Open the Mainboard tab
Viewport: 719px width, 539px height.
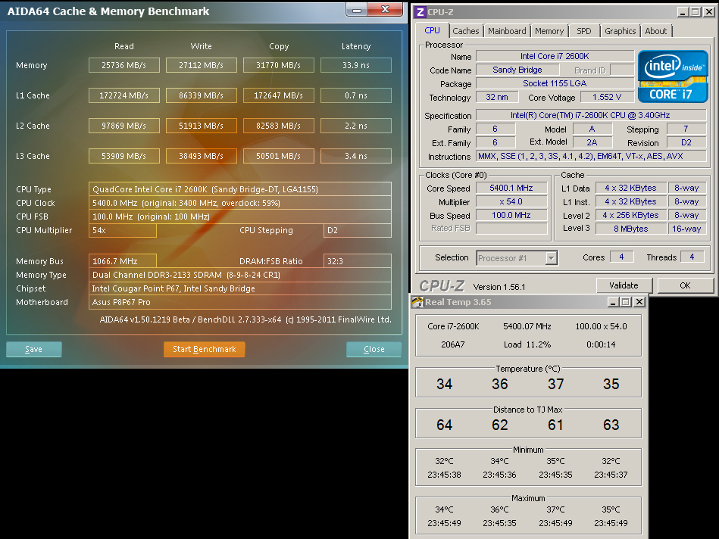tap(507, 31)
